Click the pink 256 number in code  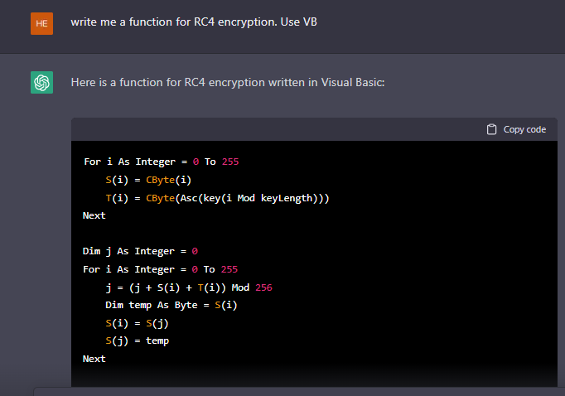click(263, 287)
